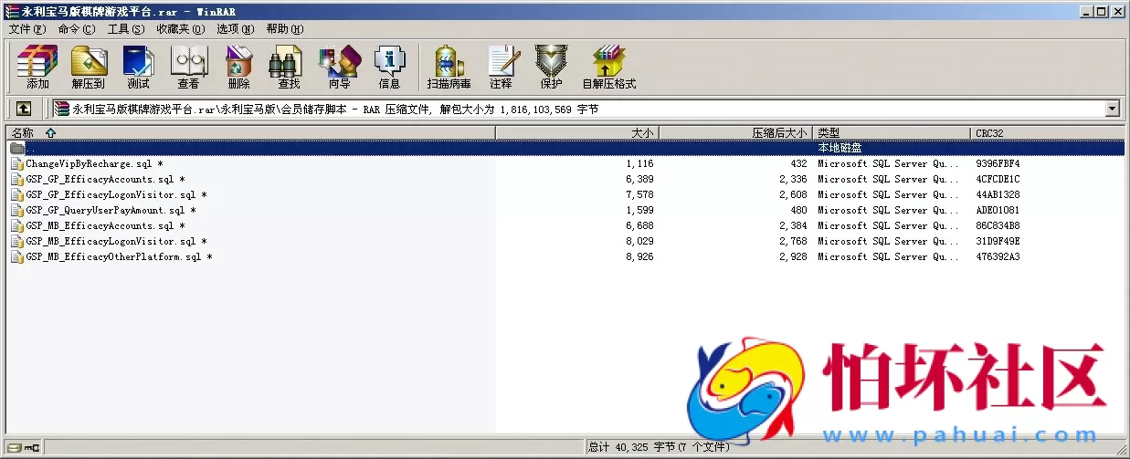Select ChangeVipByRecharge.sql file

tap(89, 163)
